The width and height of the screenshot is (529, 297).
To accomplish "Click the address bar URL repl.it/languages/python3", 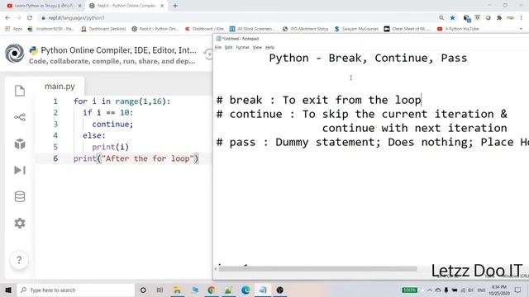I will pos(76,18).
